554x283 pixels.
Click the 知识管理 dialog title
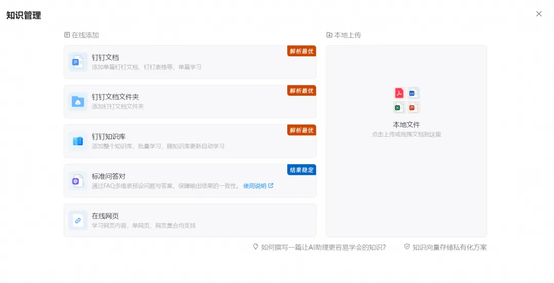[24, 15]
